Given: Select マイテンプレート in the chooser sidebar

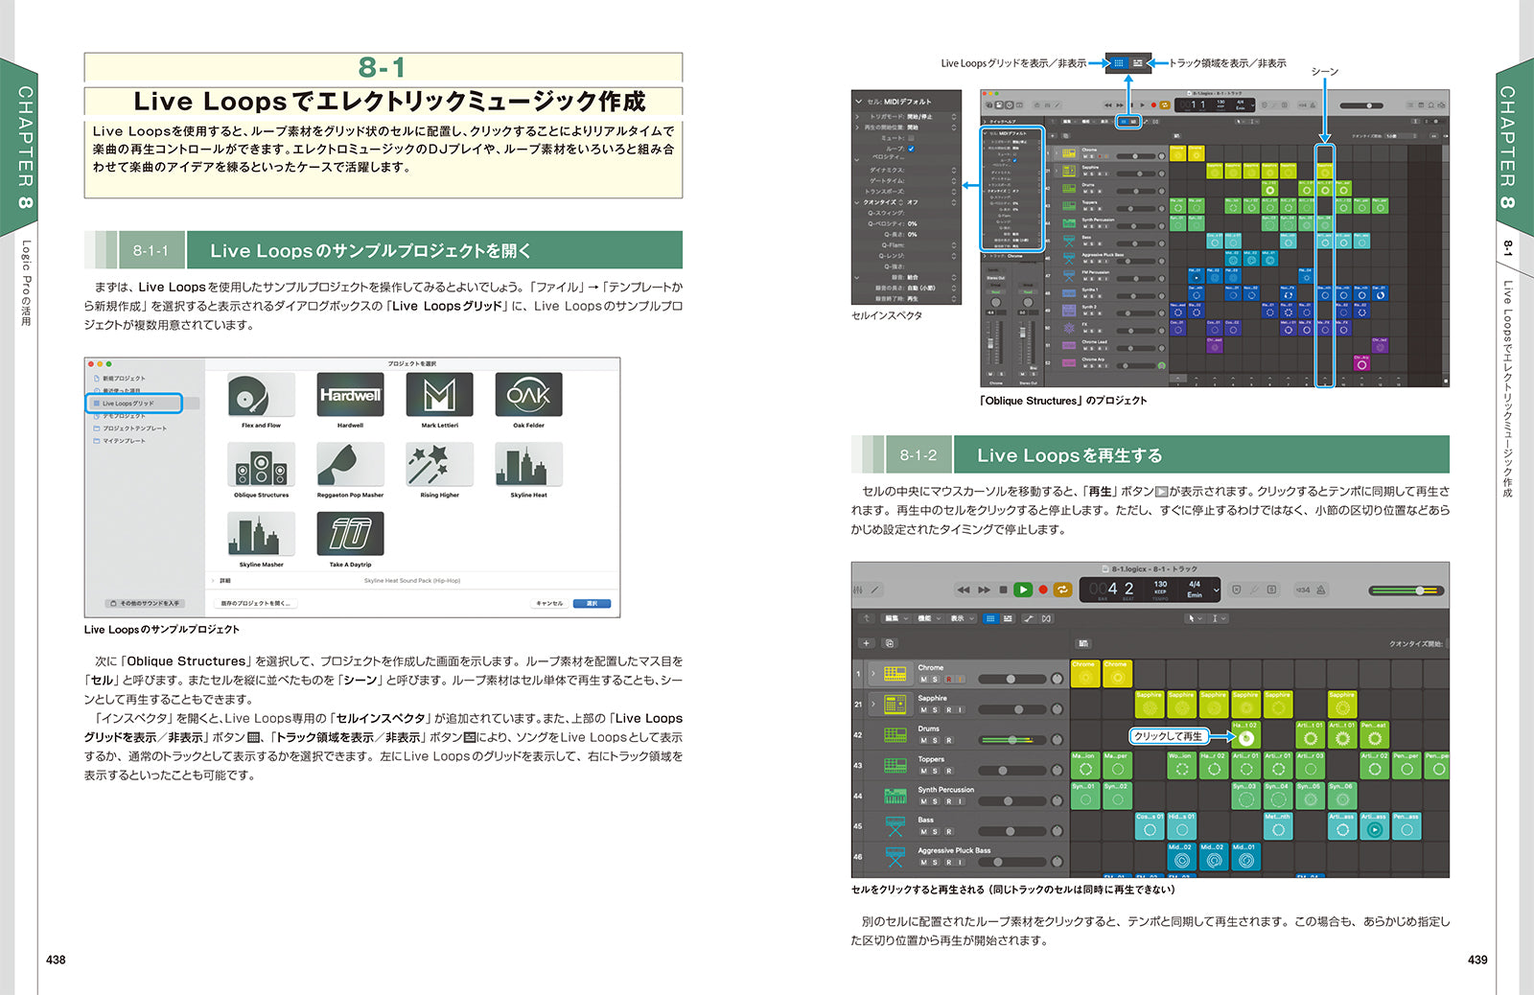Looking at the screenshot, I should click(120, 441).
